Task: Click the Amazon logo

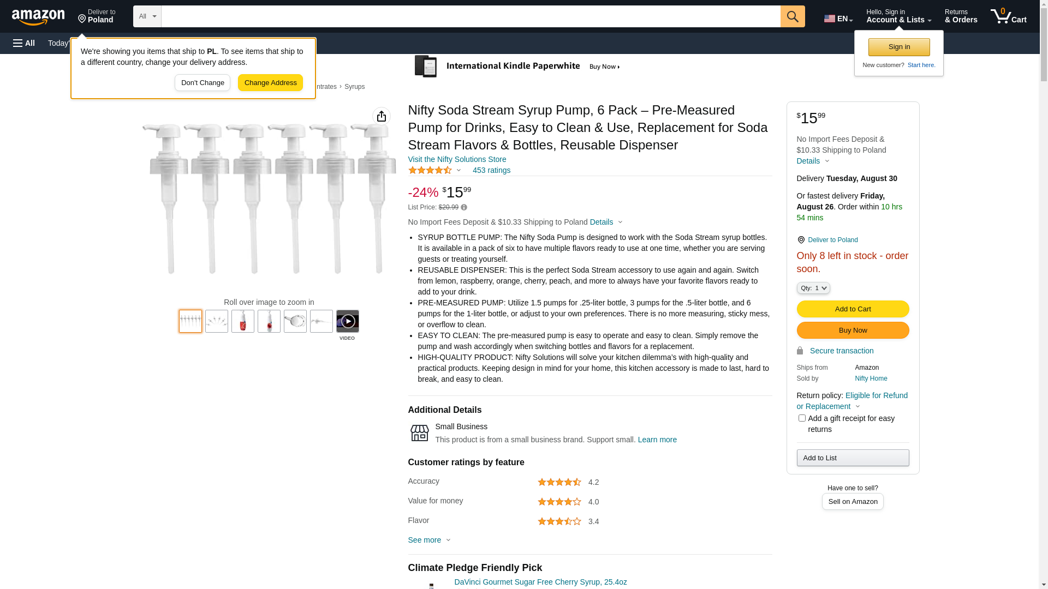Action: [38, 17]
